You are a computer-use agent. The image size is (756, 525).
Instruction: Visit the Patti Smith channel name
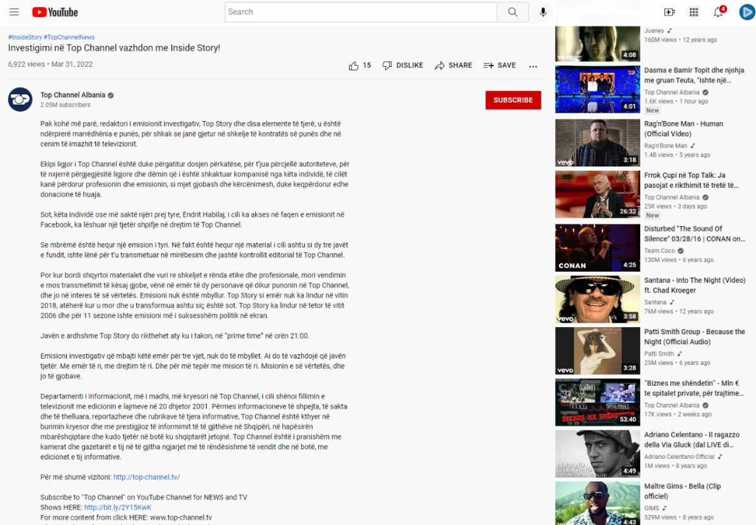659,354
